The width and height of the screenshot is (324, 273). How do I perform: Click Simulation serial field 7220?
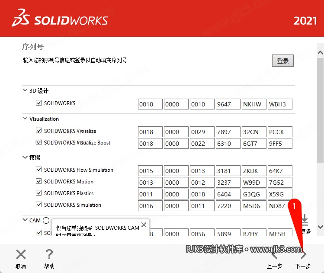pyautogui.click(x=228, y=206)
